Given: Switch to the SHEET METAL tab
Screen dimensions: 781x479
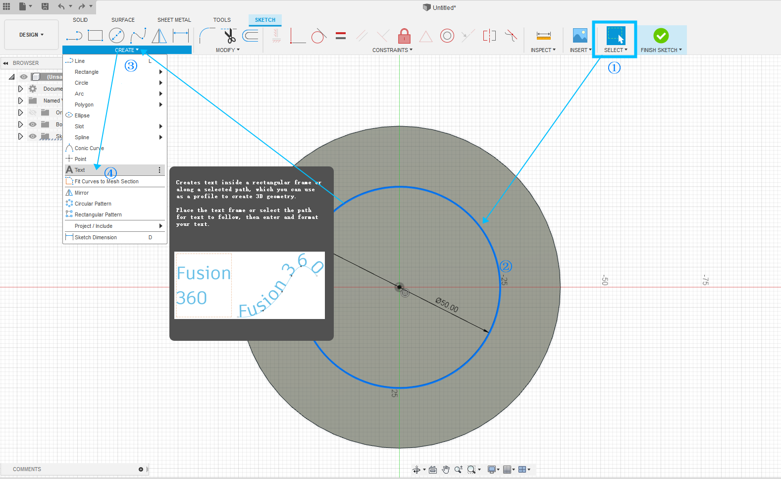Looking at the screenshot, I should [x=174, y=20].
